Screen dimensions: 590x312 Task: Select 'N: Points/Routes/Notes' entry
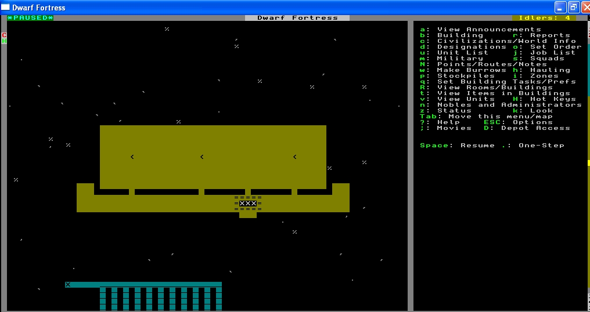tap(484, 64)
